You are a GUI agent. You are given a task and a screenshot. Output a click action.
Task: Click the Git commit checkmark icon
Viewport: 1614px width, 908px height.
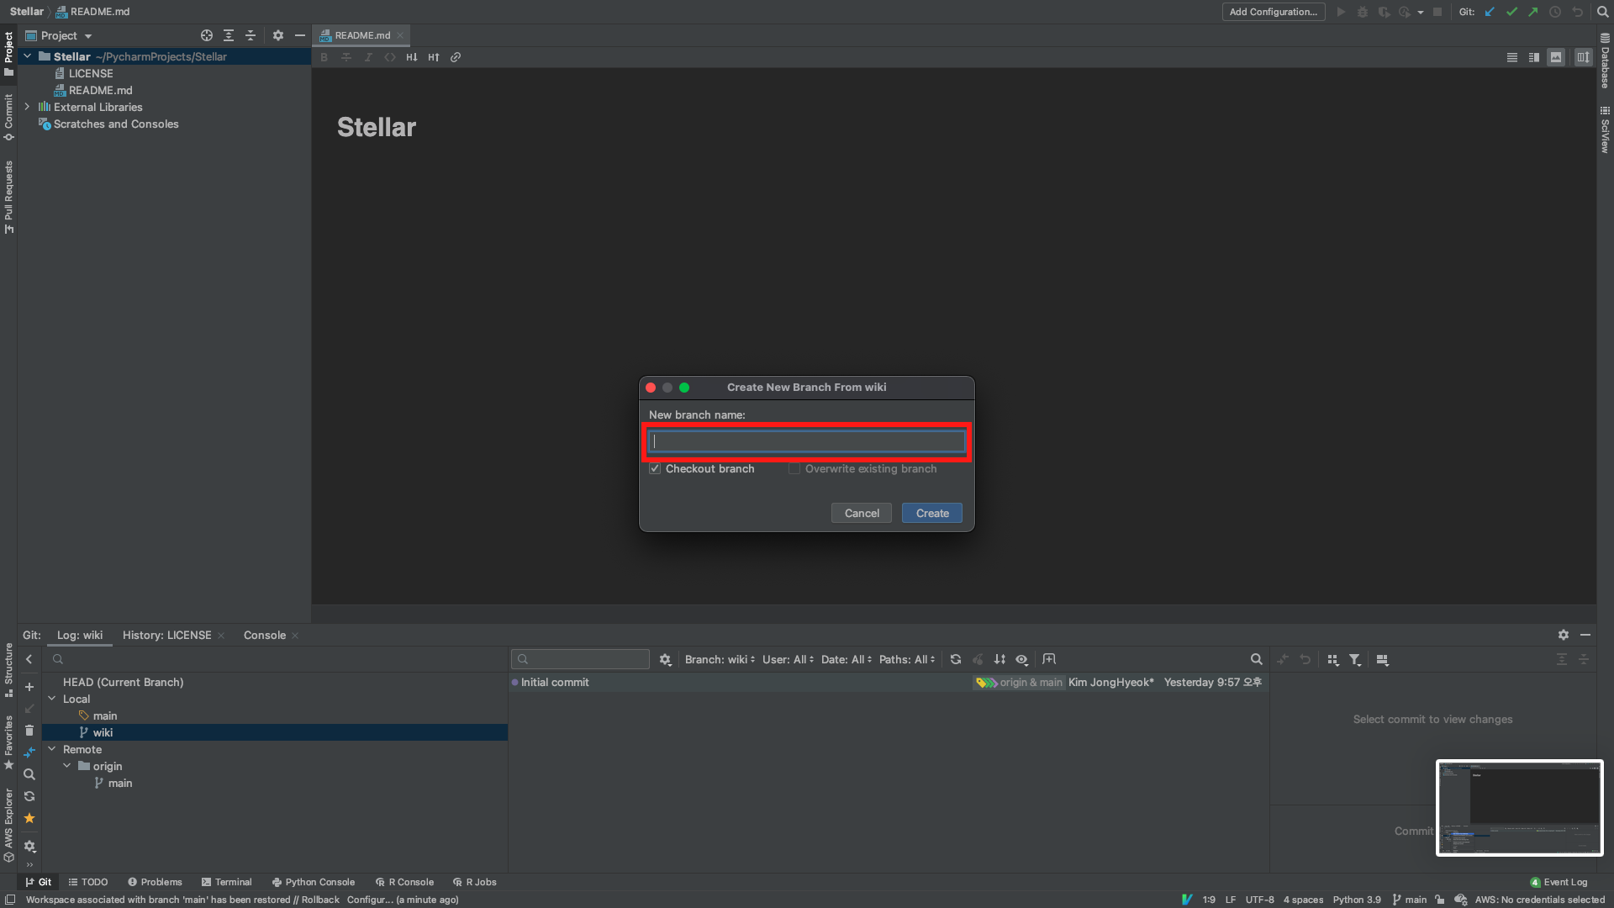(1511, 12)
